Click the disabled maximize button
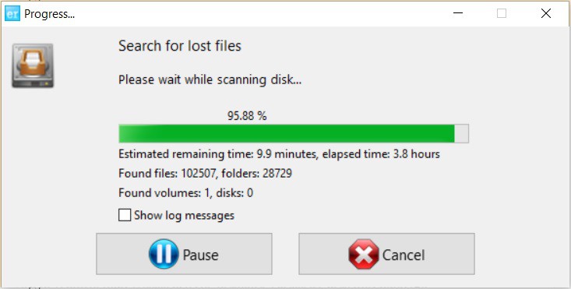This screenshot has width=571, height=289. pos(502,13)
